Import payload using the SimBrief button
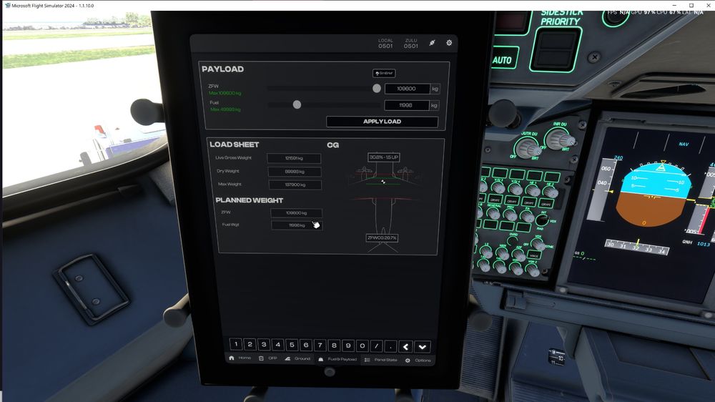 coord(384,73)
